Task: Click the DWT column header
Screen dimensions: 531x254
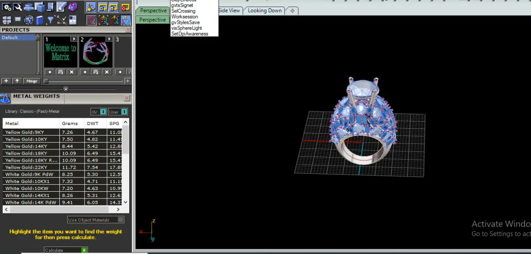Action: [96, 123]
